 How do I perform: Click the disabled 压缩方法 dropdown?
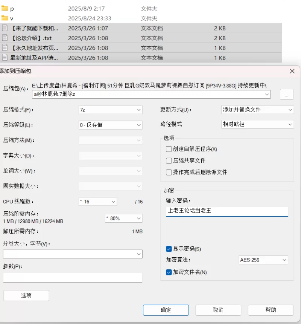click(x=111, y=140)
